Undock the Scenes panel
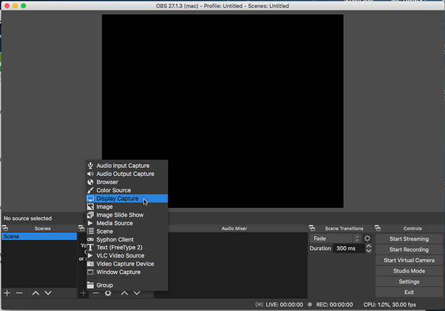This screenshot has height=311, width=445. click(5, 228)
